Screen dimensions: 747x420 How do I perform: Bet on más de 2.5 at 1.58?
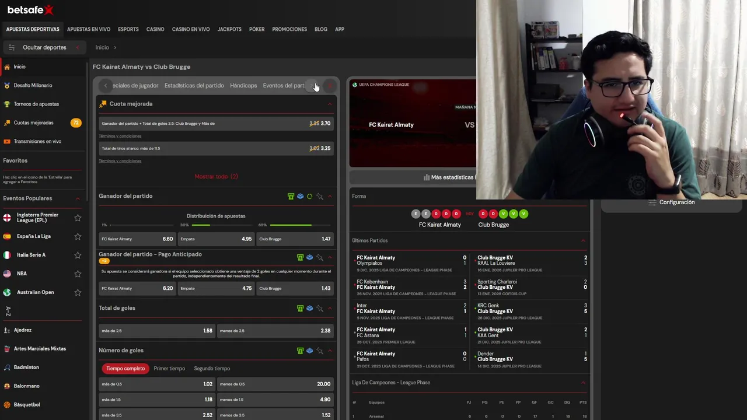tap(157, 331)
